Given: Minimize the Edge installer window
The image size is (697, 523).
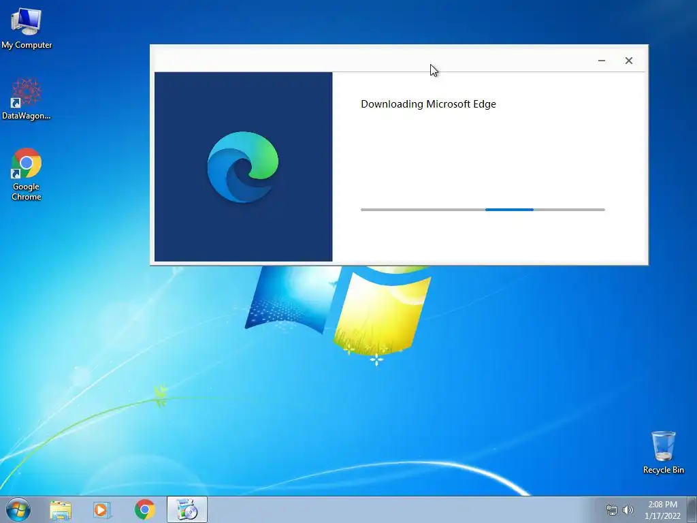Looking at the screenshot, I should point(602,61).
